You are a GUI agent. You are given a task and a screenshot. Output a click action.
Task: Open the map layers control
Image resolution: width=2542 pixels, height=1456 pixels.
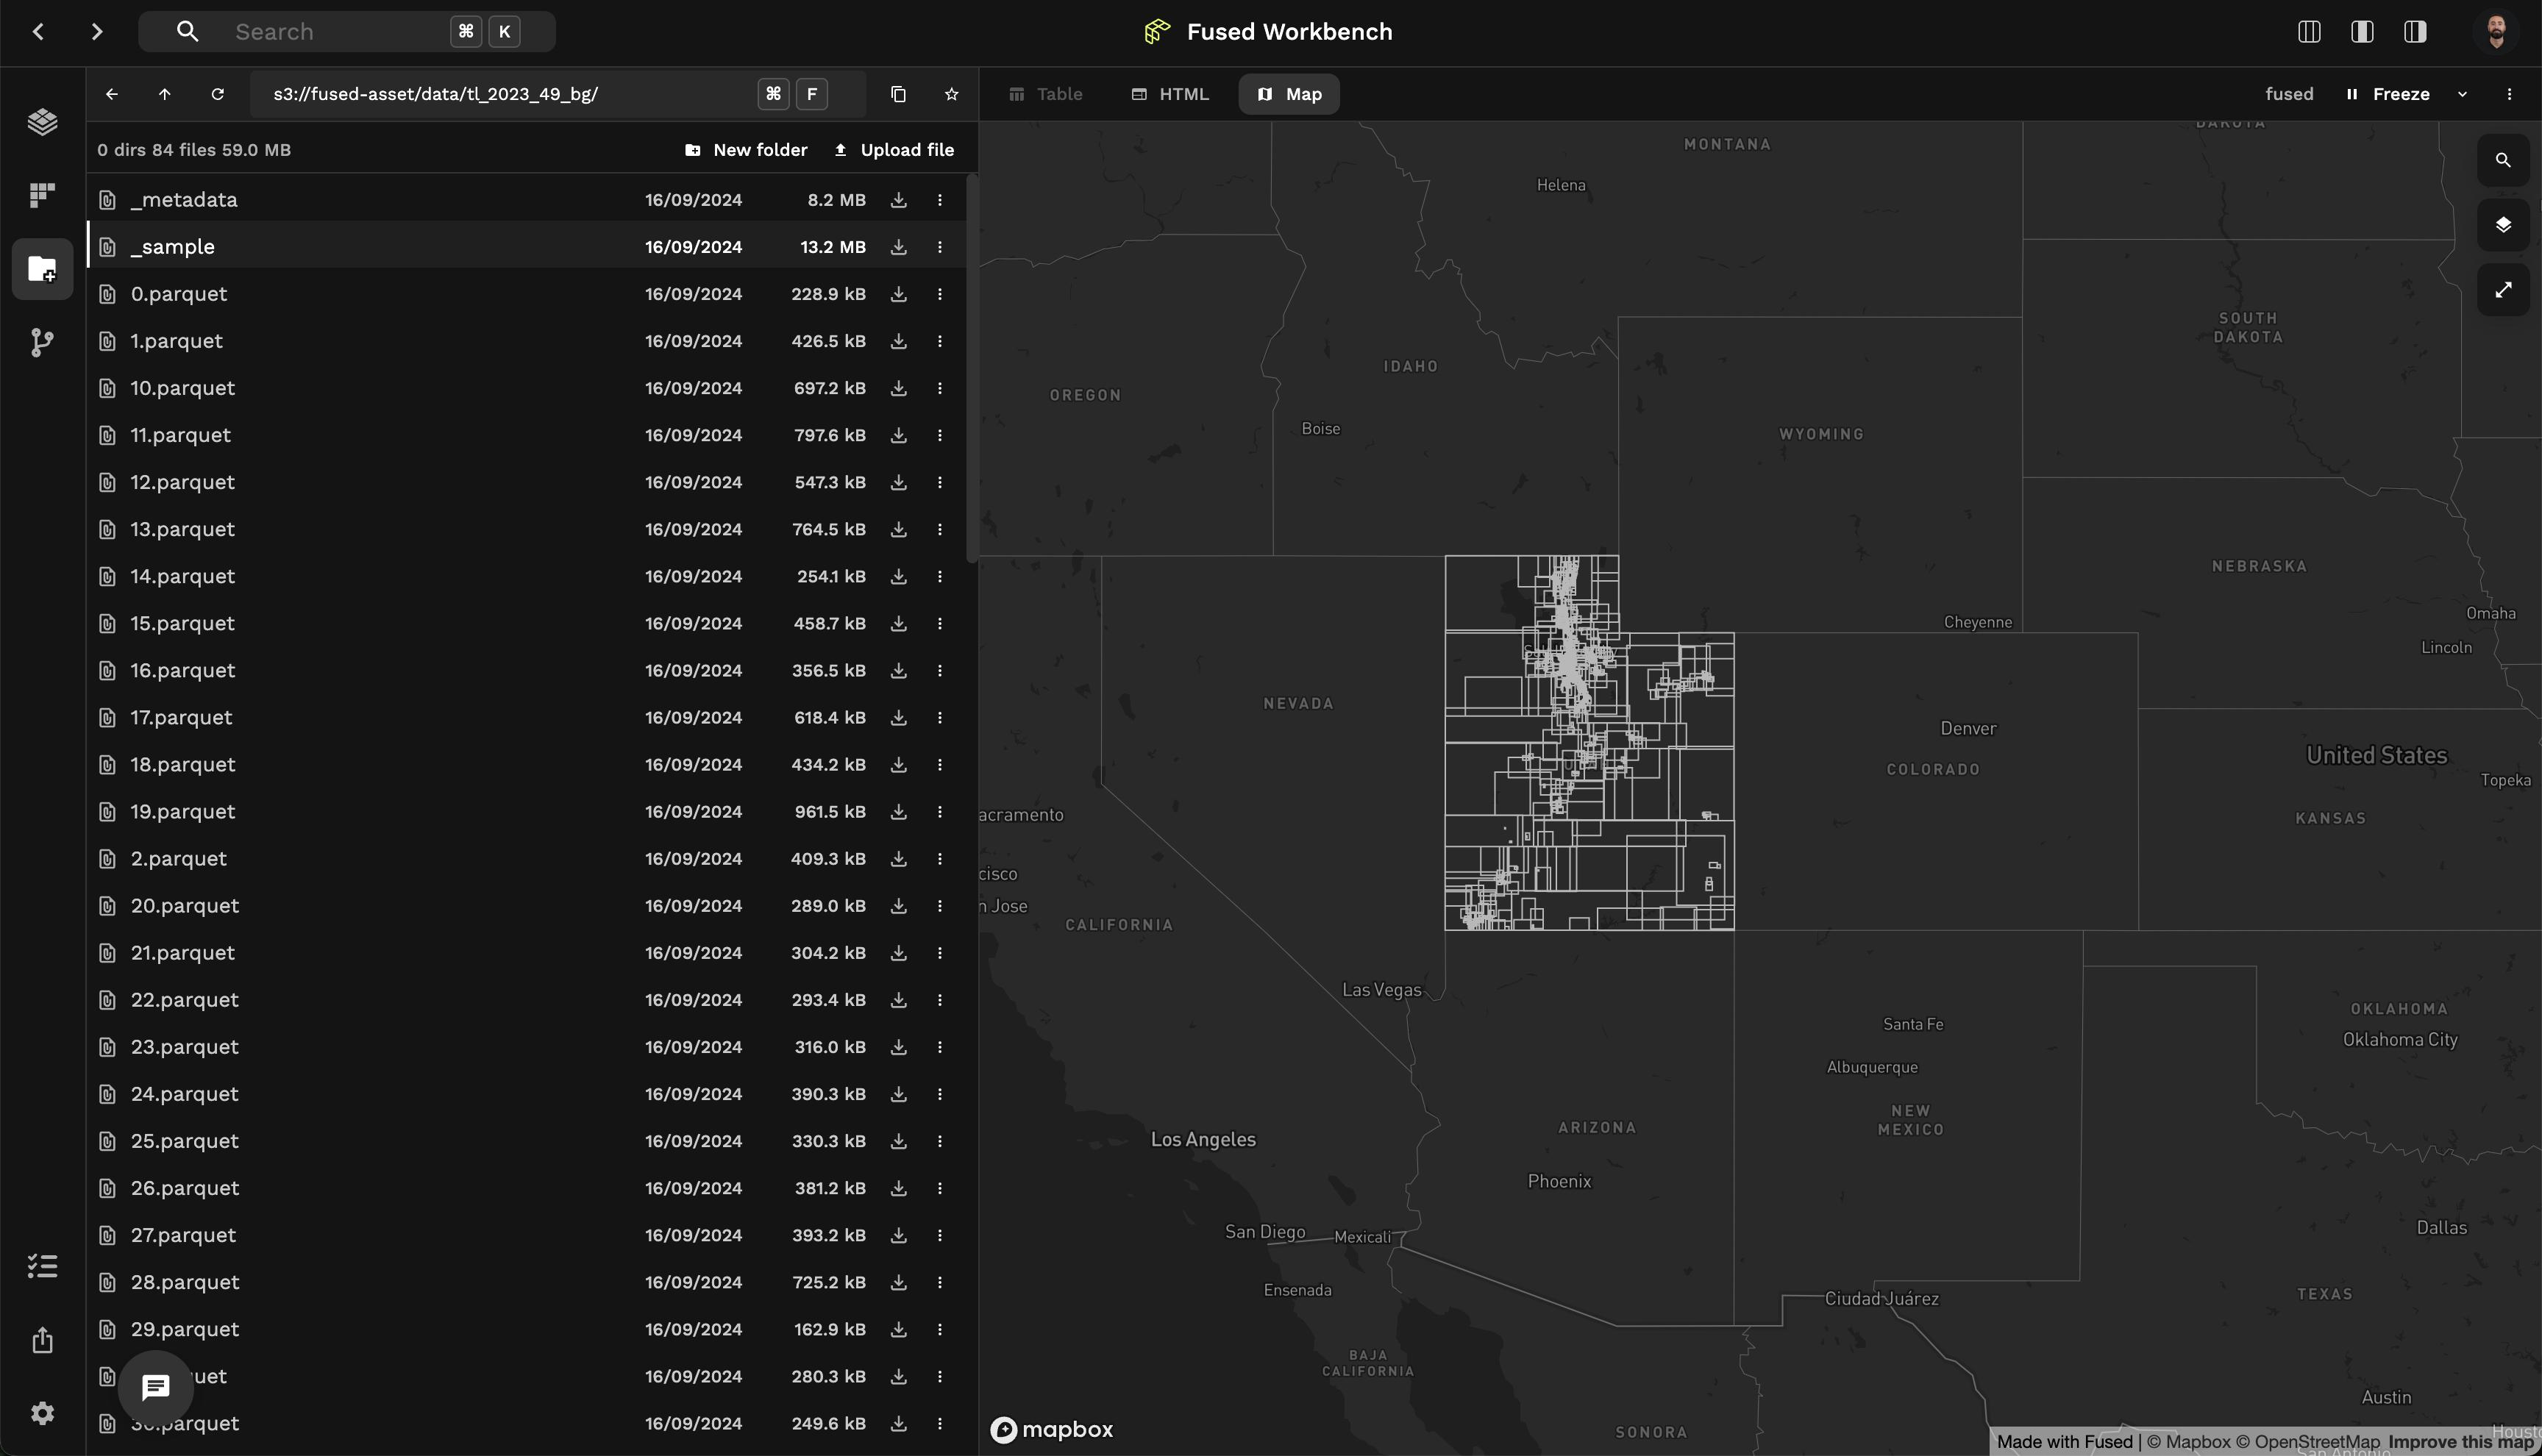[2503, 225]
